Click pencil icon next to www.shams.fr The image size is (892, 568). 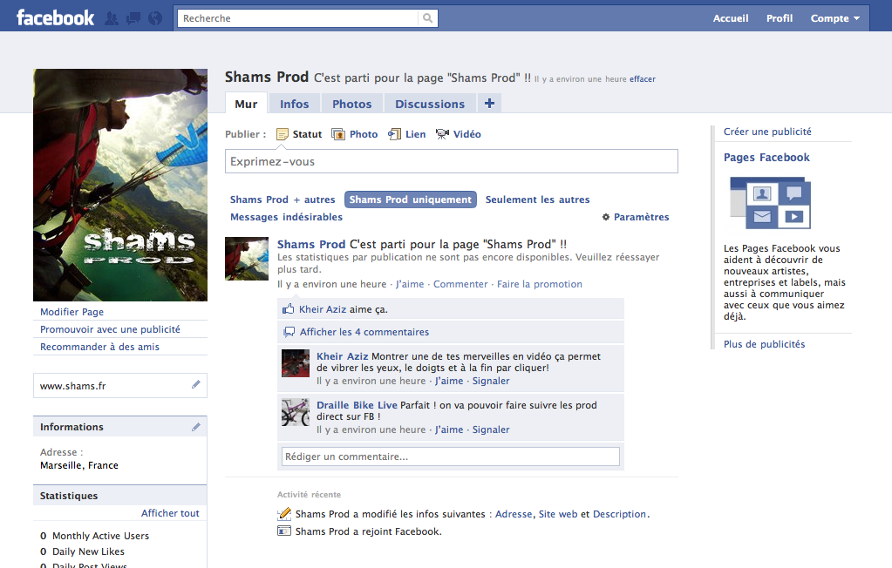tap(196, 385)
